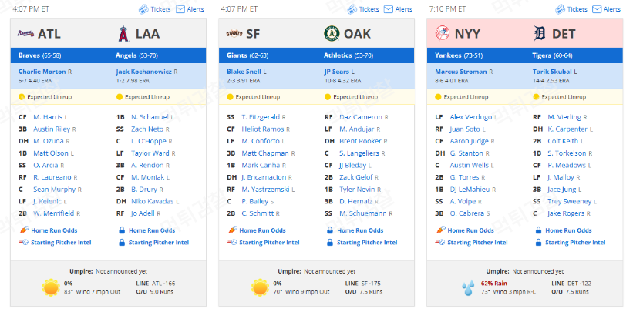Click lock icon beside Tigers Starting Pitcher Intel
Screen dimensions: 633x319
(x=538, y=243)
